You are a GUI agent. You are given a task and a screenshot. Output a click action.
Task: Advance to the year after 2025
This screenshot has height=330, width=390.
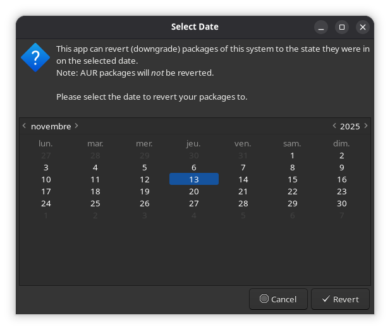pos(365,126)
